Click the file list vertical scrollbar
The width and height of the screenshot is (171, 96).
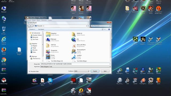111,47
